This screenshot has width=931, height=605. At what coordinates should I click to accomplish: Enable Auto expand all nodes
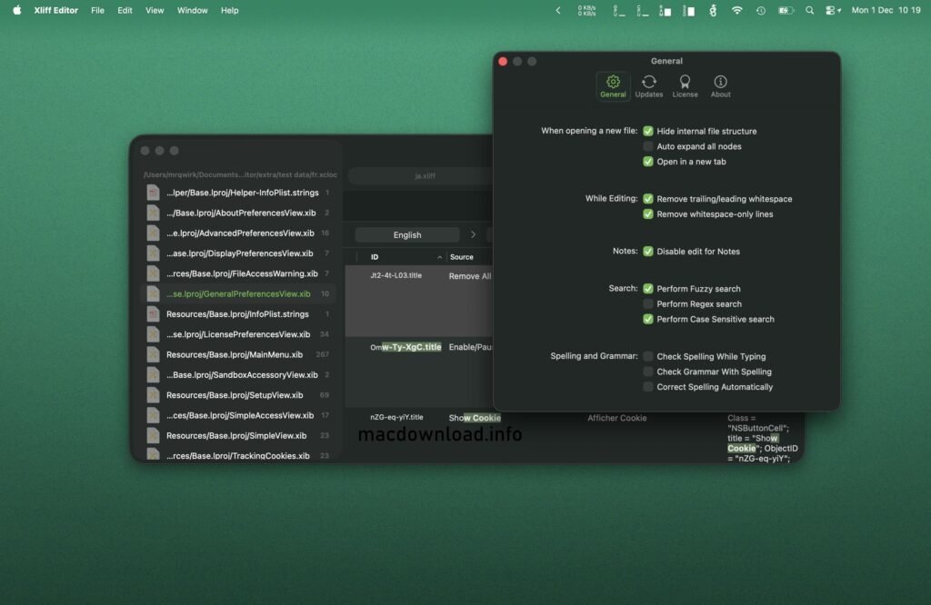click(x=648, y=146)
